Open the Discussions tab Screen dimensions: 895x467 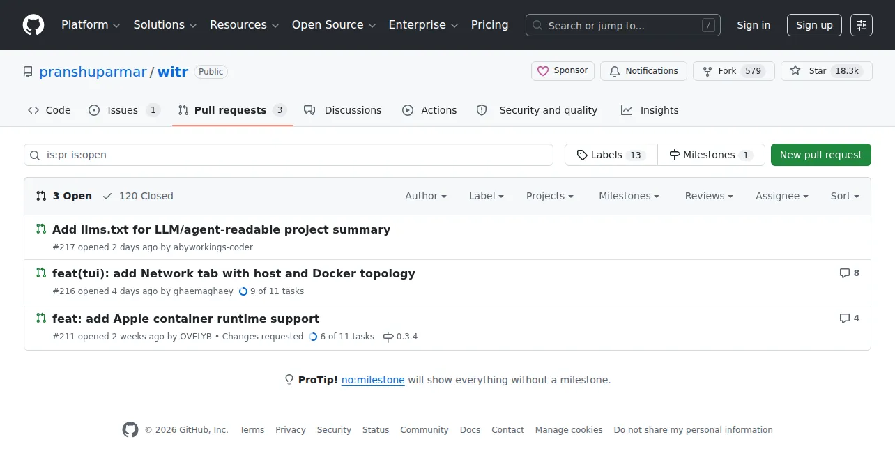343,110
